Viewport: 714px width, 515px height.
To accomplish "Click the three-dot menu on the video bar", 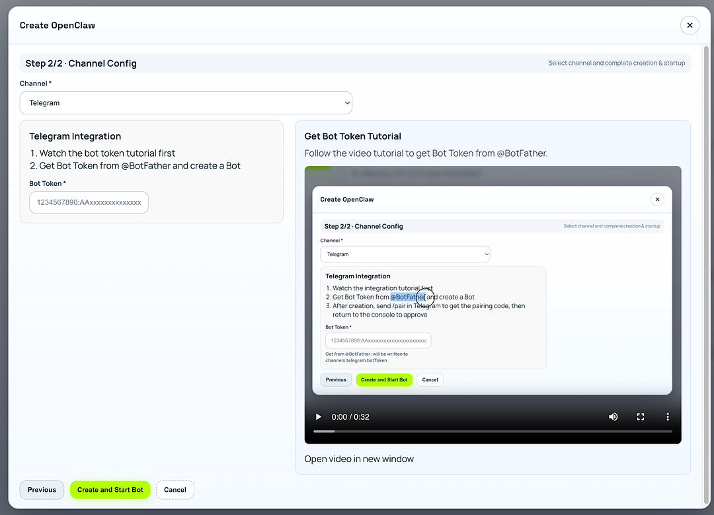I will (x=668, y=416).
